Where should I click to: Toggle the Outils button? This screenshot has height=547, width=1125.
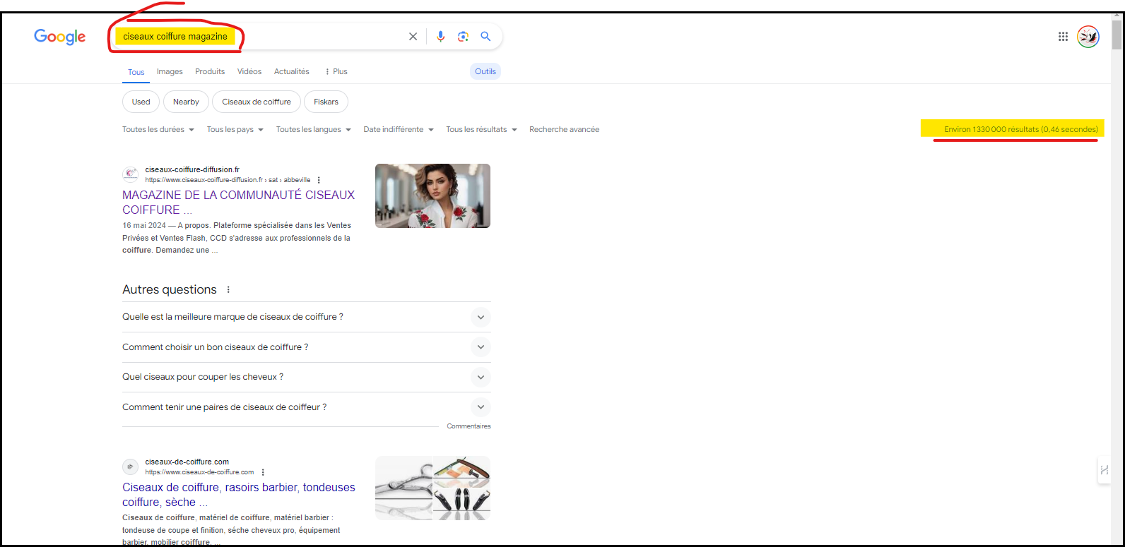point(485,71)
